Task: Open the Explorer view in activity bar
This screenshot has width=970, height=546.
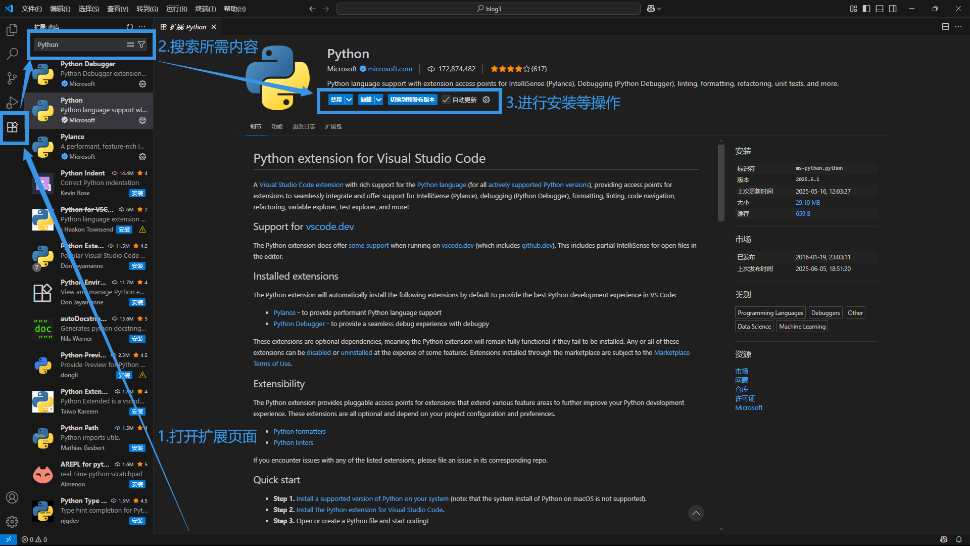Action: tap(12, 30)
